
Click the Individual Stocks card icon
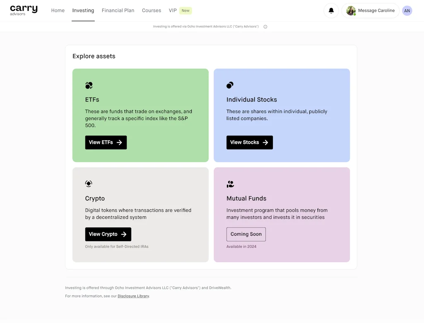230,85
